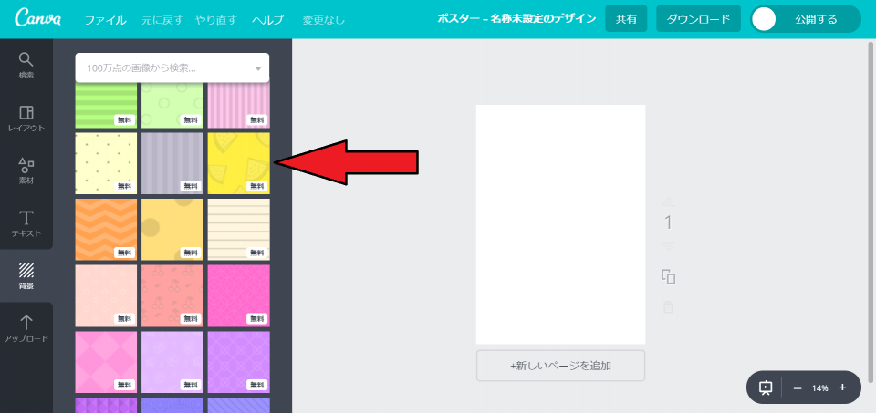Select salmon cherry pattern background
The height and width of the screenshot is (413, 876).
172,295
